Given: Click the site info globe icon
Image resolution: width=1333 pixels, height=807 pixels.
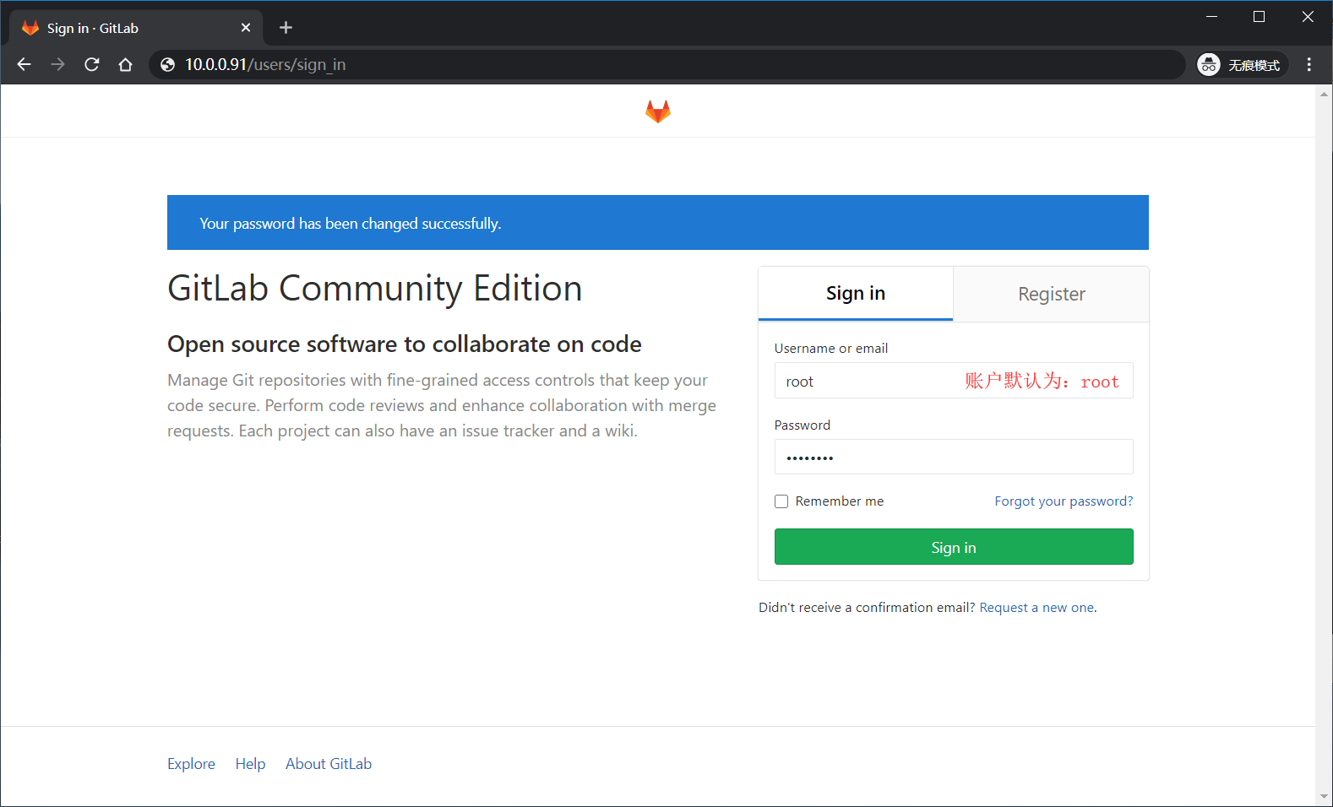Looking at the screenshot, I should [x=168, y=65].
